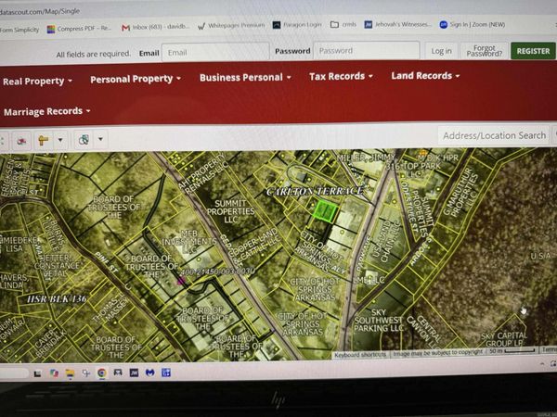Open the Marriage Records menu

(x=47, y=111)
